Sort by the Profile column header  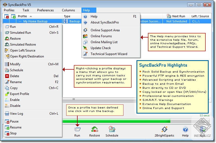pos(39,16)
